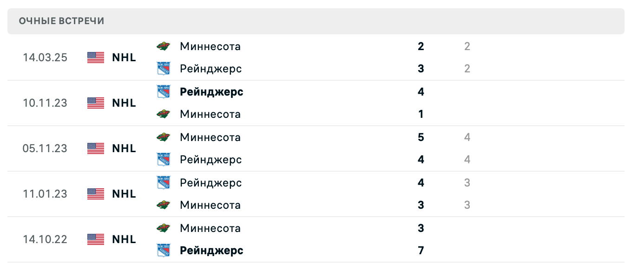Image resolution: width=632 pixels, height=270 pixels.
Task: Click Minnesota logo in 14.03.25 match
Action: click(x=163, y=46)
